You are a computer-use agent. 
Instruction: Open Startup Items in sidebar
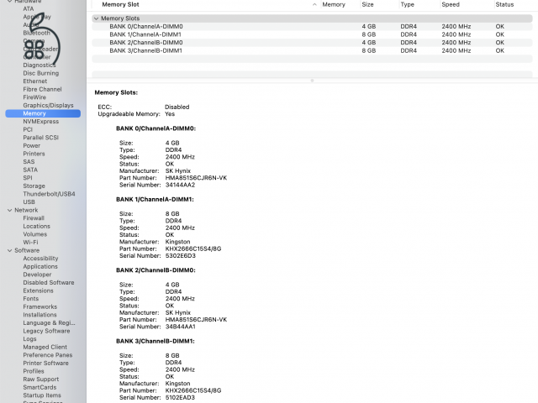click(x=42, y=395)
